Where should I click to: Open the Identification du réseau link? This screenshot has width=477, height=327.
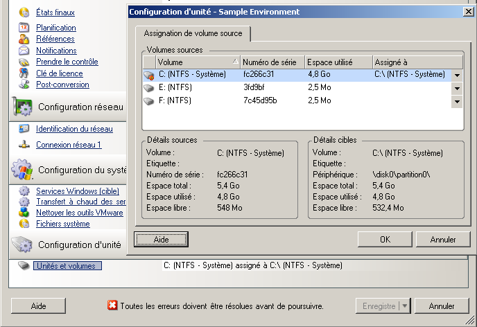coord(74,129)
